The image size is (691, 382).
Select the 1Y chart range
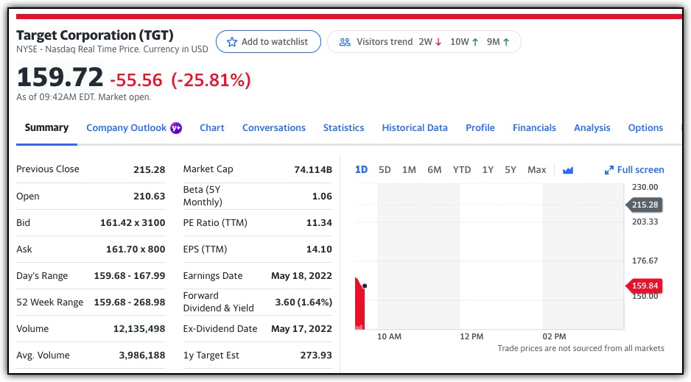click(488, 170)
